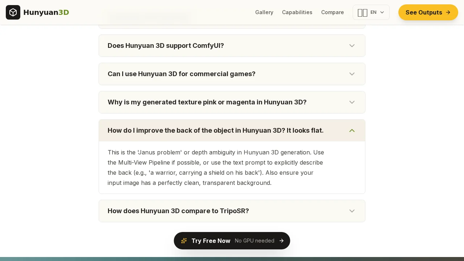Click "Does Hunyuan 3D support ComfyUI?" question text
This screenshot has height=261, width=464.
[166, 46]
